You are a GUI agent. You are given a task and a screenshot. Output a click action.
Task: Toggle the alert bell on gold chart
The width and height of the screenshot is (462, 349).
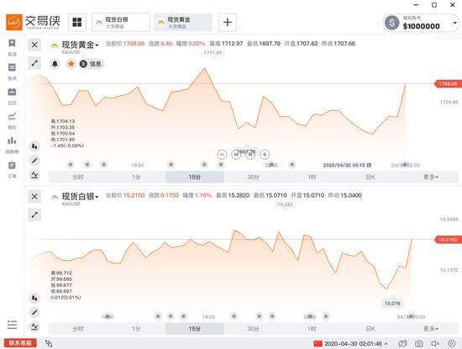tap(55, 64)
